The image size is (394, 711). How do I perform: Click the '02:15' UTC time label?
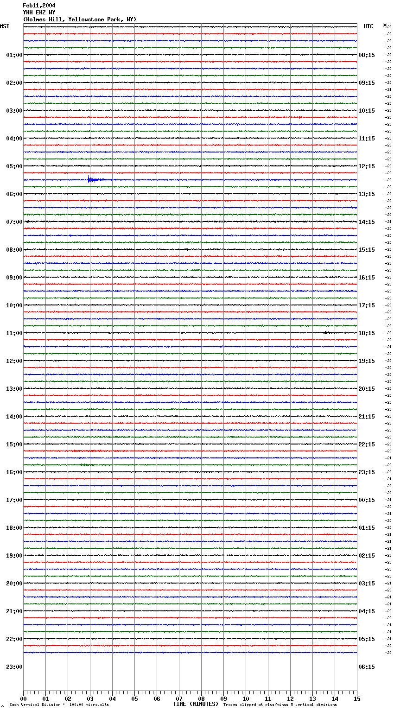[367, 556]
